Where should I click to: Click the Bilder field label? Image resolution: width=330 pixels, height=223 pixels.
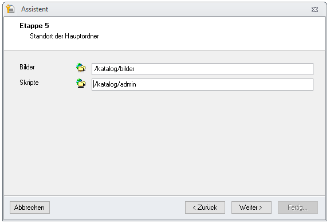pyautogui.click(x=27, y=67)
